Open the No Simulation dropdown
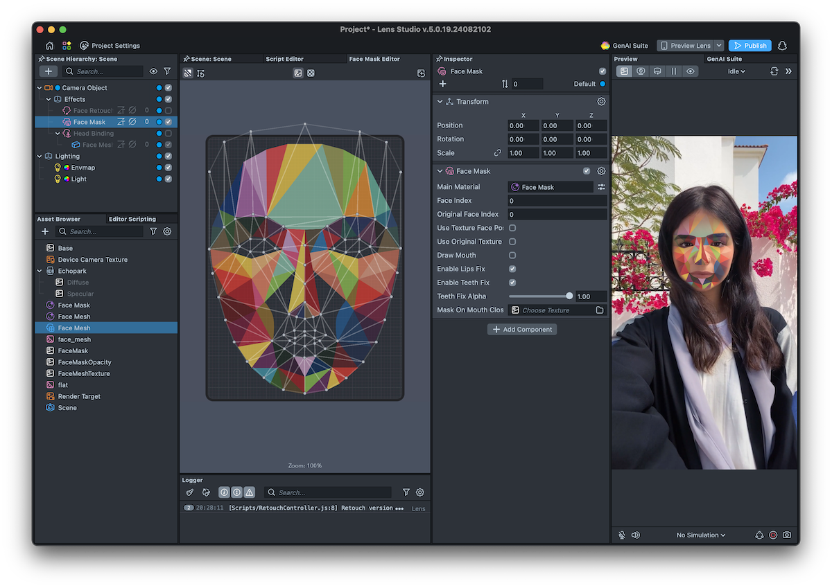Image resolution: width=832 pixels, height=588 pixels. (701, 535)
